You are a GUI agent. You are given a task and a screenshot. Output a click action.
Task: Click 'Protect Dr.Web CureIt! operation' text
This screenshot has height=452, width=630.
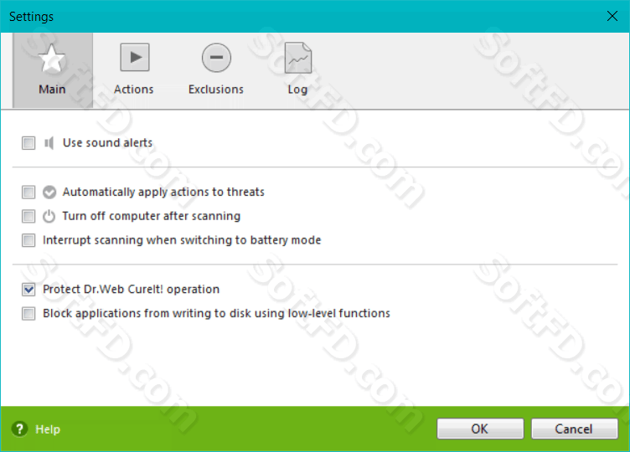(132, 289)
